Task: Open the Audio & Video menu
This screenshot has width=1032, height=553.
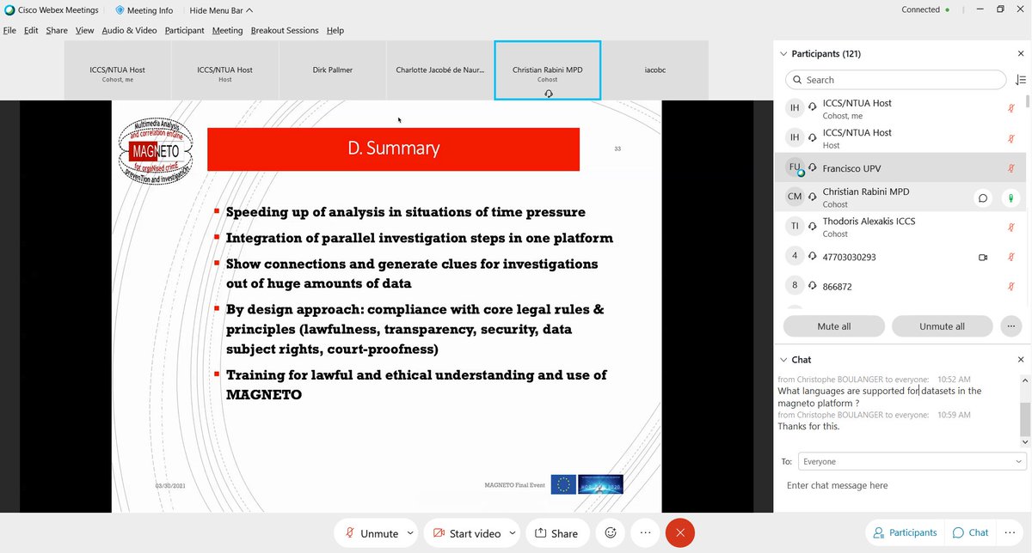Action: click(x=129, y=30)
